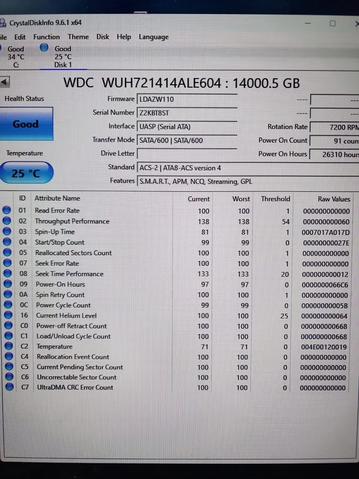Viewport: 359px width, 479px height.
Task: Minimize the CrystalDiskInfo window
Action: point(308,23)
